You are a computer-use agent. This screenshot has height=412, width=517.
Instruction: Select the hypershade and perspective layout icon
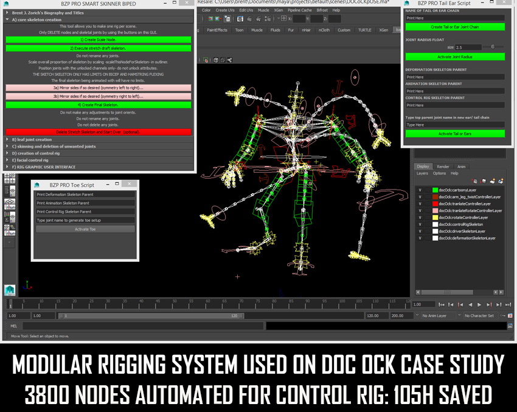[10, 217]
